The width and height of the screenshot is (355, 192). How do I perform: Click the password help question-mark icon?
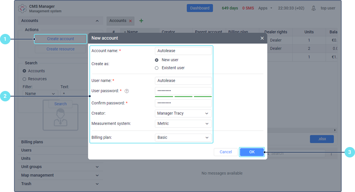coord(127,91)
